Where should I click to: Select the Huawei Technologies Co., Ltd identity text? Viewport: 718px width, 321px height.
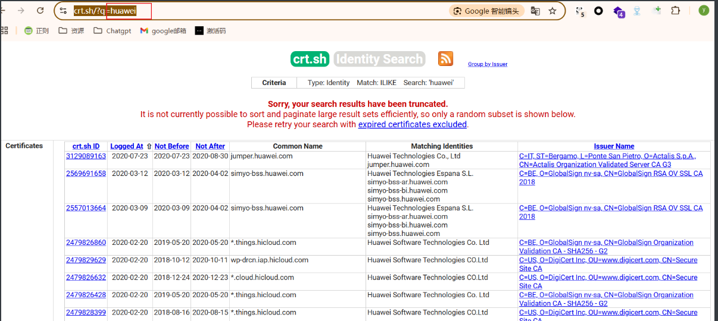pos(414,156)
